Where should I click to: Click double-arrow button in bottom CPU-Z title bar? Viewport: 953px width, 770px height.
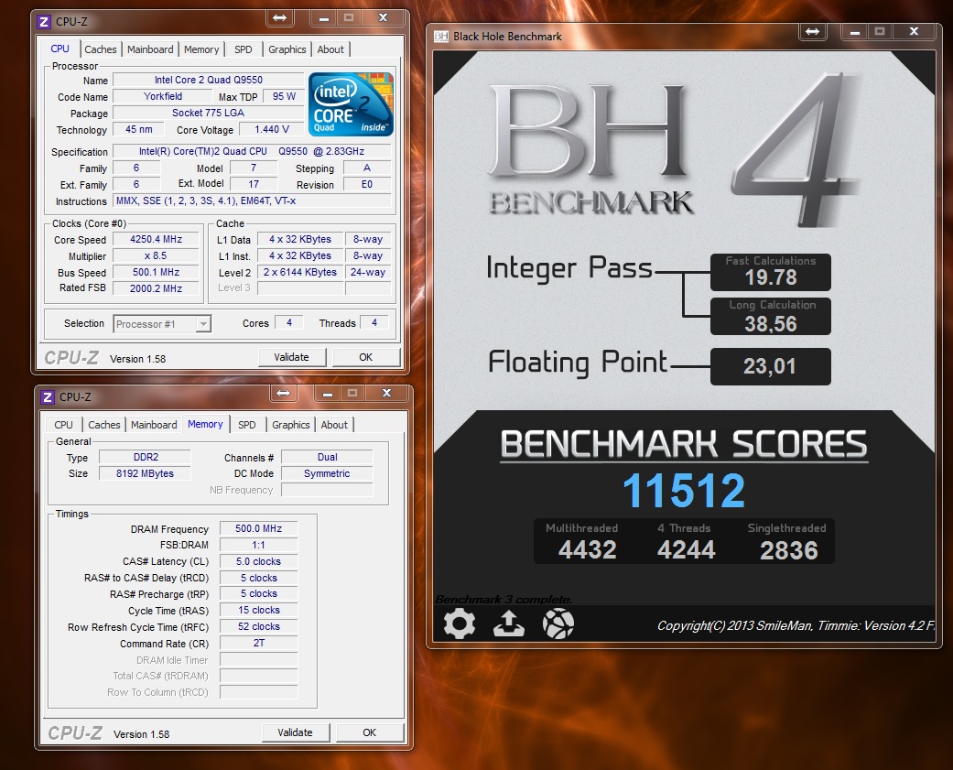pos(283,393)
